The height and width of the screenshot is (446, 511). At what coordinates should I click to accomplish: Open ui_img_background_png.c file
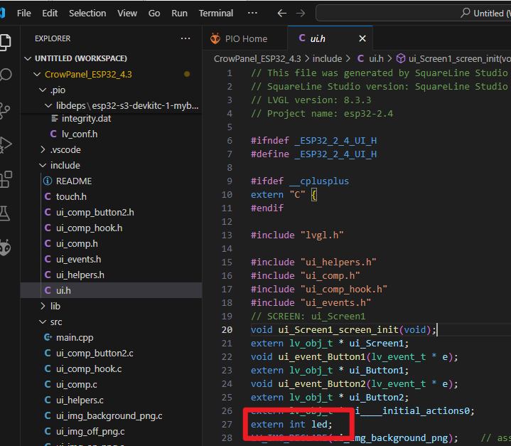[111, 415]
